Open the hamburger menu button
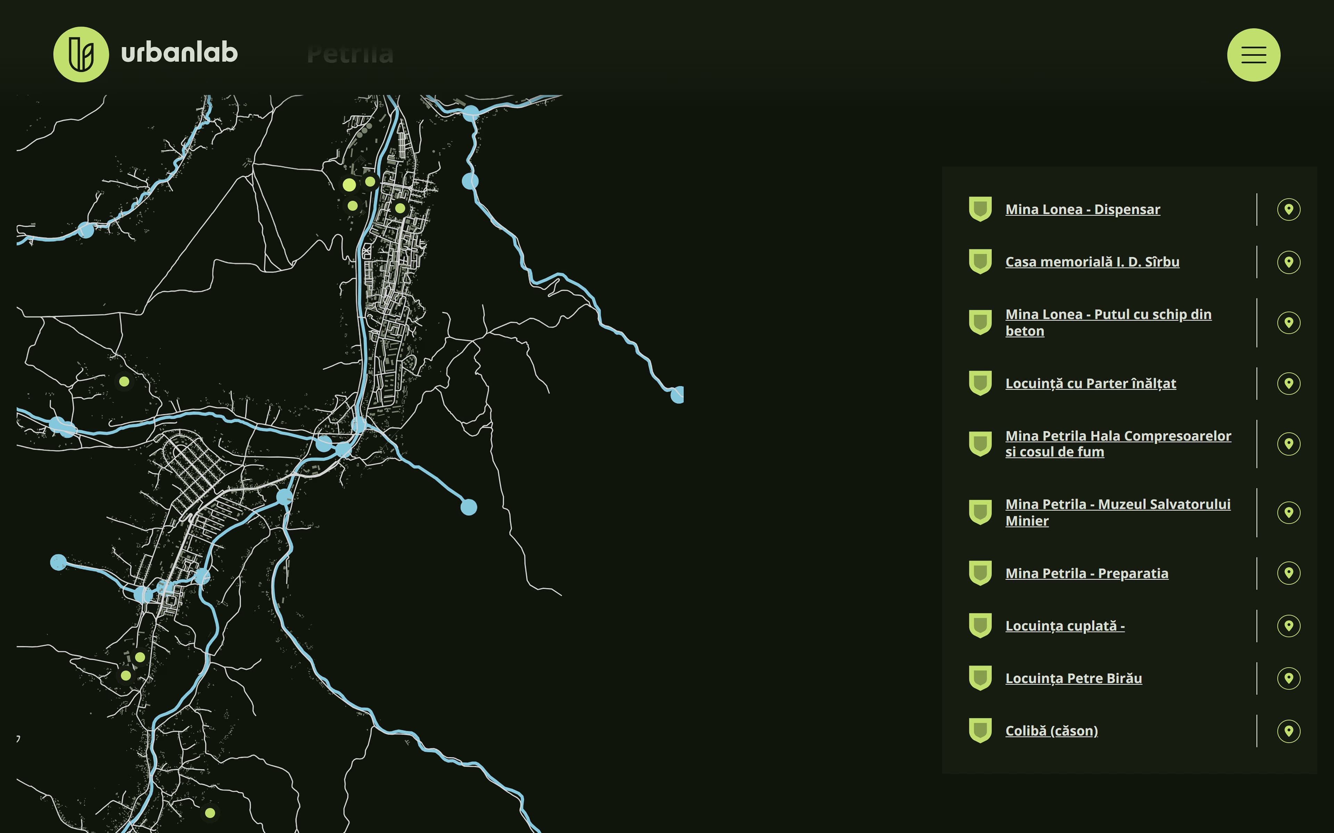Screen dimensions: 1334x833 1253,55
